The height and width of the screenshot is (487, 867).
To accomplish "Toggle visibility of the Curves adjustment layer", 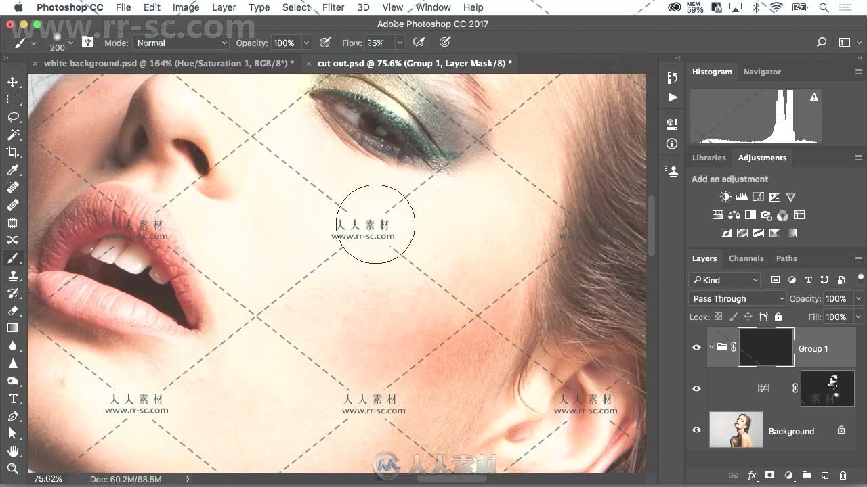I will [x=696, y=388].
